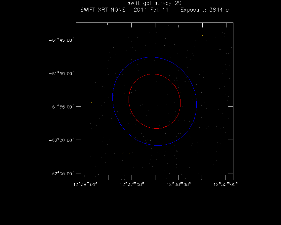Click declination label -61°45'00"
Viewport: 281px width, 225px height.
[x=61, y=40]
